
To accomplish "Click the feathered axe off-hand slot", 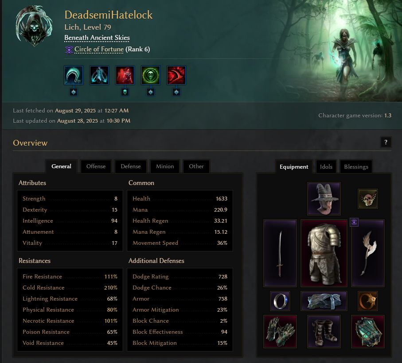I will [x=368, y=253].
